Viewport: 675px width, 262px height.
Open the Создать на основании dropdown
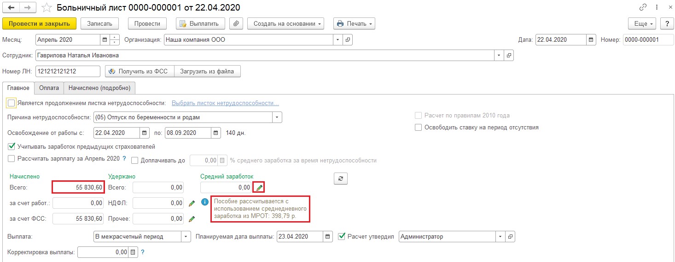285,23
